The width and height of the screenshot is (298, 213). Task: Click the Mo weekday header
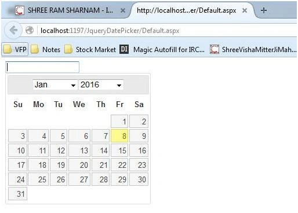point(39,104)
